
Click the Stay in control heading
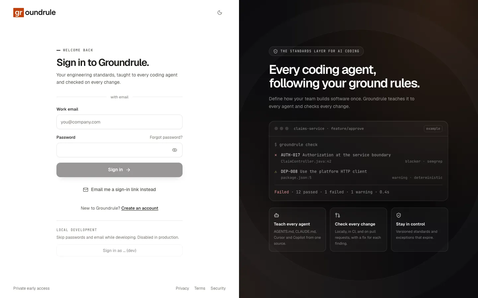(x=410, y=224)
